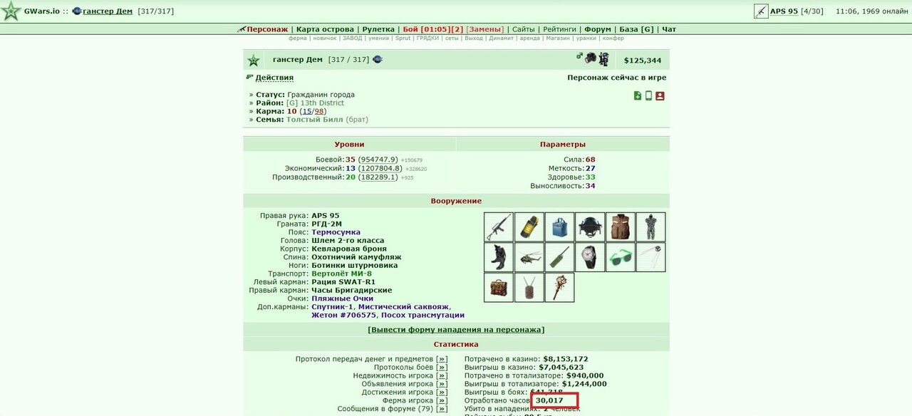912x416 pixels.
Task: Open Бой [01:05][2] battle link
Action: pyautogui.click(x=432, y=29)
